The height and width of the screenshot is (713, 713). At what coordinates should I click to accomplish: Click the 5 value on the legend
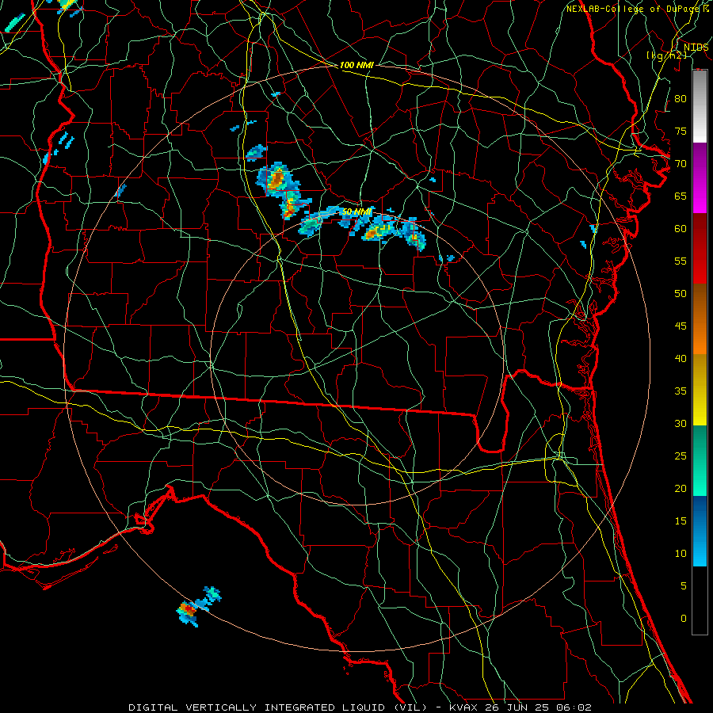point(684,586)
